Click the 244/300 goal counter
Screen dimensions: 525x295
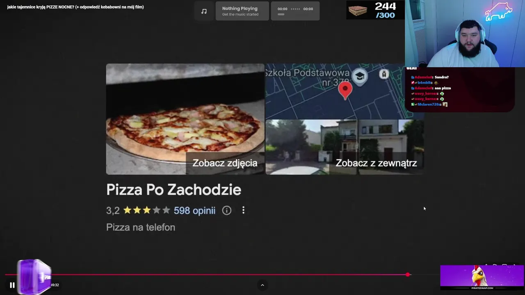pyautogui.click(x=386, y=11)
